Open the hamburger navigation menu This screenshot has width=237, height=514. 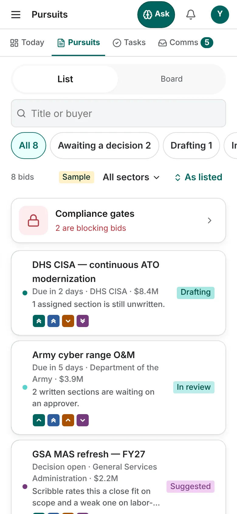tap(16, 15)
